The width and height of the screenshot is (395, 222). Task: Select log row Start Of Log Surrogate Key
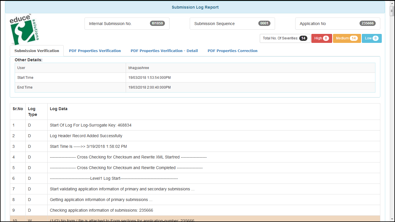(91, 125)
